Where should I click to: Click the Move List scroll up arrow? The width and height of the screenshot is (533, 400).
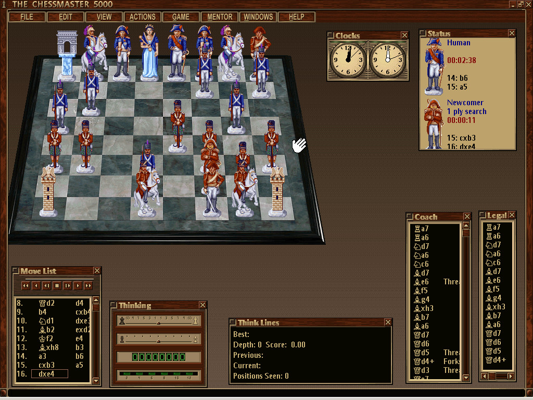tap(96, 299)
